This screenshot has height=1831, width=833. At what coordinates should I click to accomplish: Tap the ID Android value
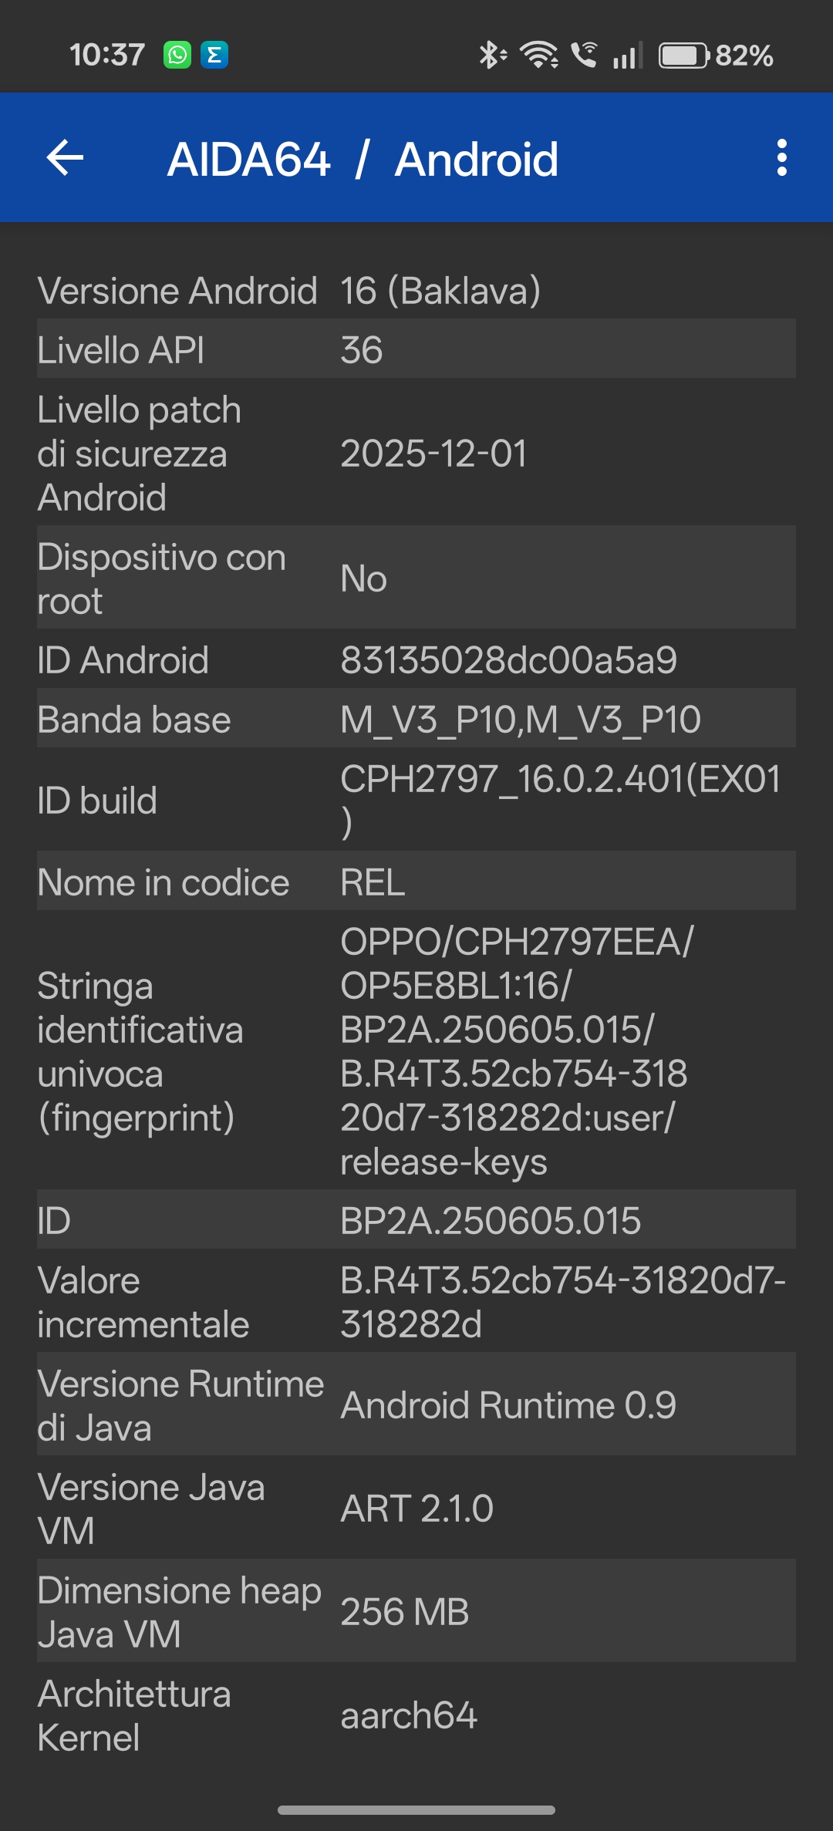[x=508, y=660]
